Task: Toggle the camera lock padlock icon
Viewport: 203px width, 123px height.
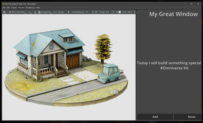Action: pos(35,12)
